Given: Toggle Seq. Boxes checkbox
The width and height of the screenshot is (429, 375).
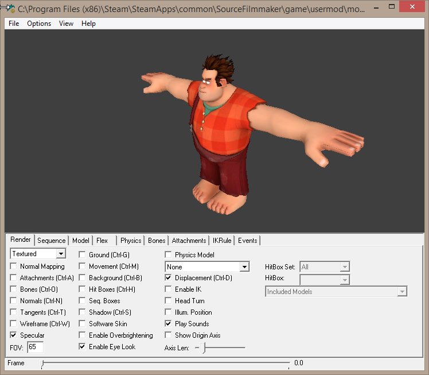Looking at the screenshot, I should [x=82, y=301].
